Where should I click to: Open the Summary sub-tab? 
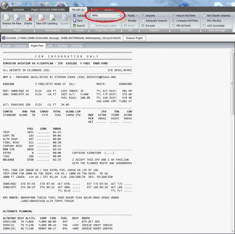[20, 46]
